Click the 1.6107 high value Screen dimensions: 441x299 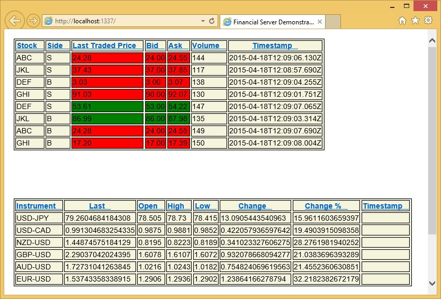pyautogui.click(x=179, y=255)
